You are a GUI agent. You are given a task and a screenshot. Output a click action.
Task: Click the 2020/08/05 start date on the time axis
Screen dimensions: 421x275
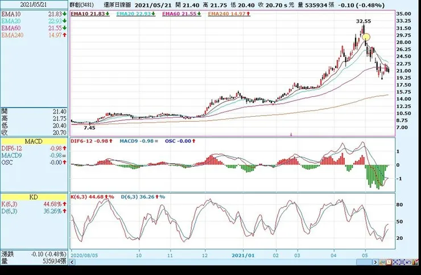pos(84,255)
